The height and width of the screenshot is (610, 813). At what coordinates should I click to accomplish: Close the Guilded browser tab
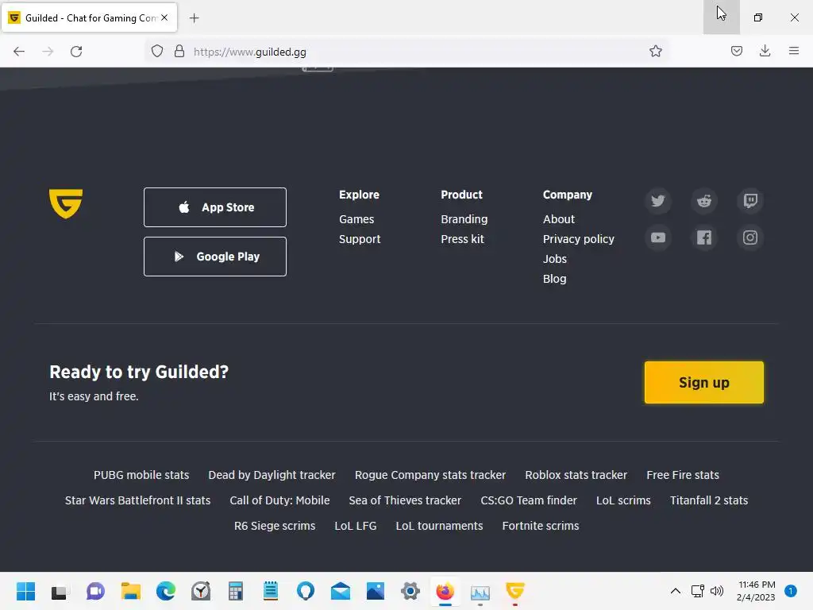(x=164, y=17)
